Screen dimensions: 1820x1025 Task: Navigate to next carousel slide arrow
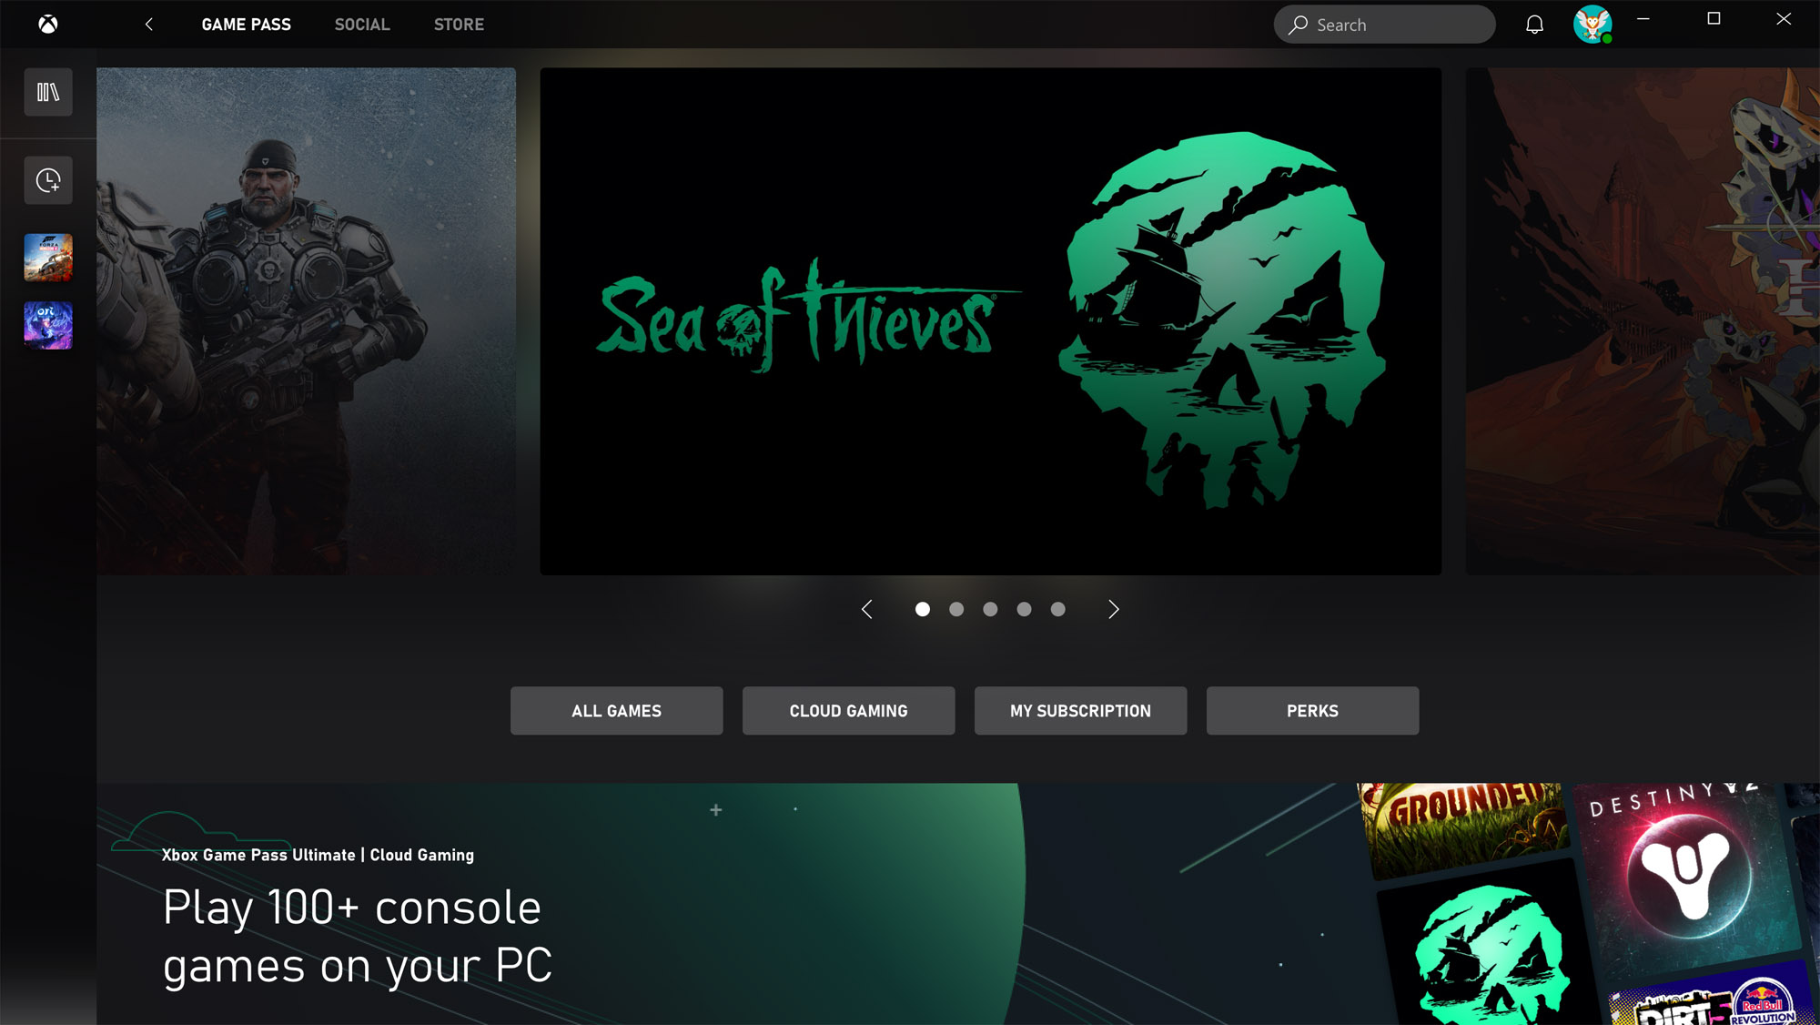coord(1113,609)
